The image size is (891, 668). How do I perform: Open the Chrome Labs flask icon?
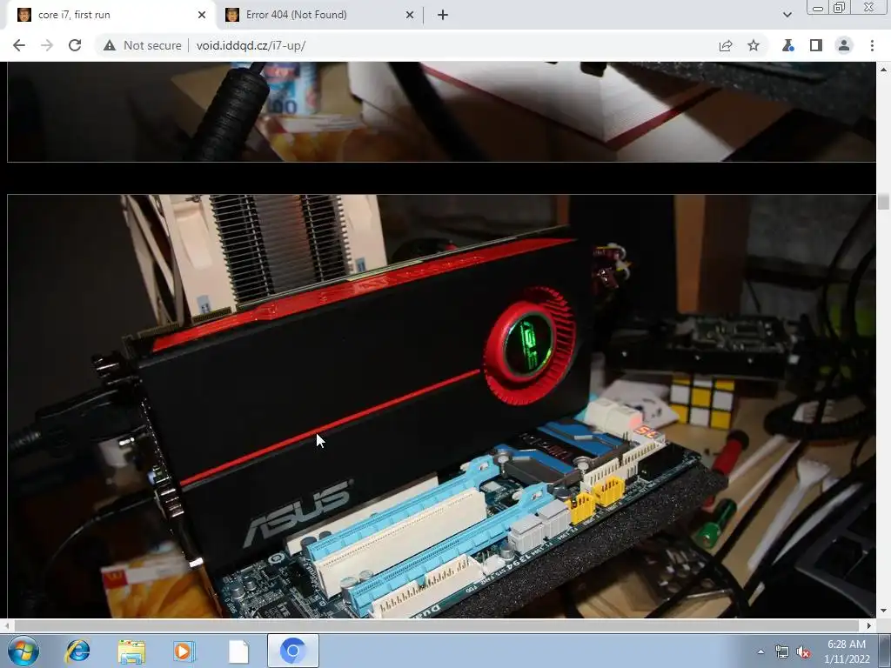(788, 45)
